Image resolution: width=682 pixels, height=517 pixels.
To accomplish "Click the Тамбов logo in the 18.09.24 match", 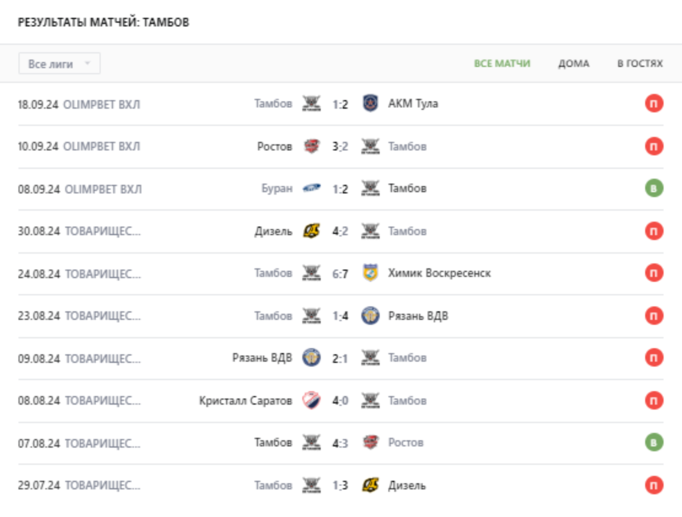I will coord(312,104).
